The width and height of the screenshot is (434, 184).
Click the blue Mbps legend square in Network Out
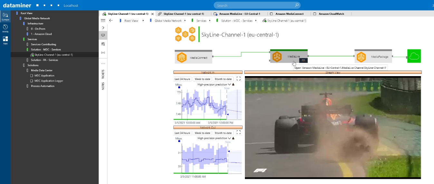coord(179,141)
